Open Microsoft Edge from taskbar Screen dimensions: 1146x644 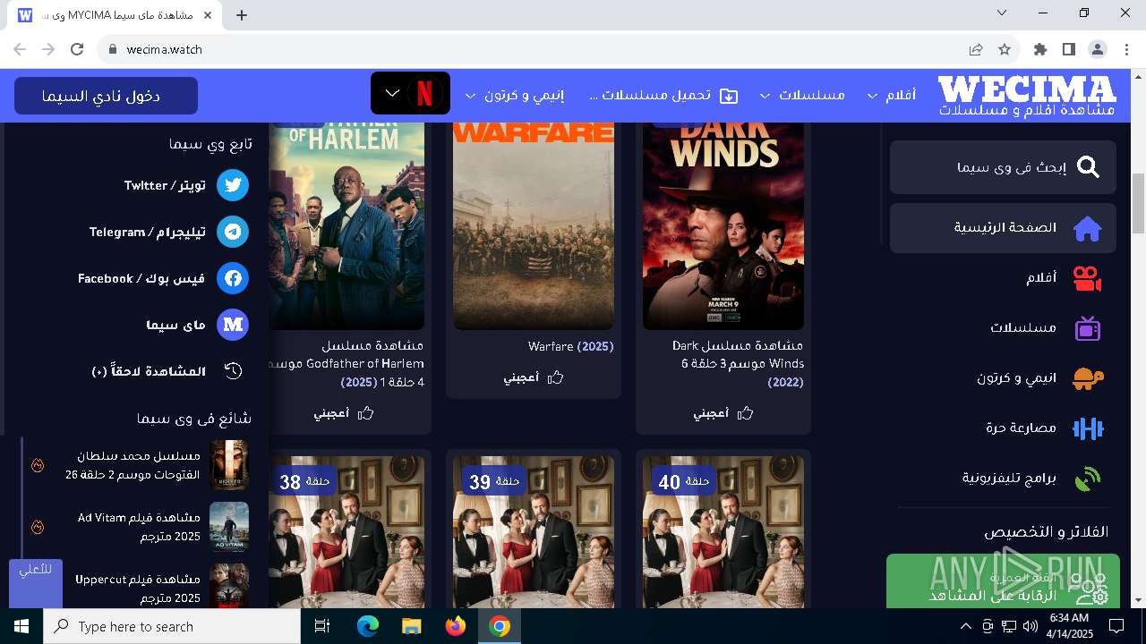[x=368, y=626]
